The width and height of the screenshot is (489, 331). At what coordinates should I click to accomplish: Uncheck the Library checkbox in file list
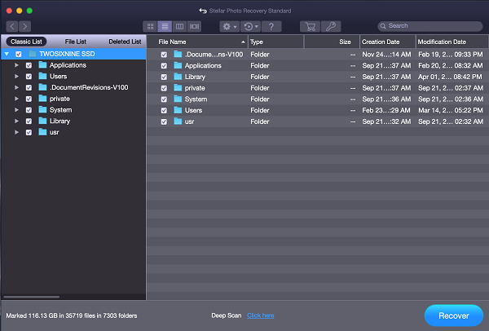[164, 77]
